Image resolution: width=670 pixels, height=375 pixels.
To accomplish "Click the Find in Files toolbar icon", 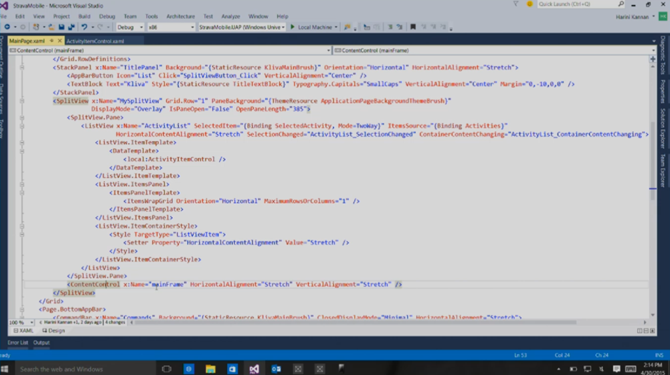I will click(x=347, y=27).
